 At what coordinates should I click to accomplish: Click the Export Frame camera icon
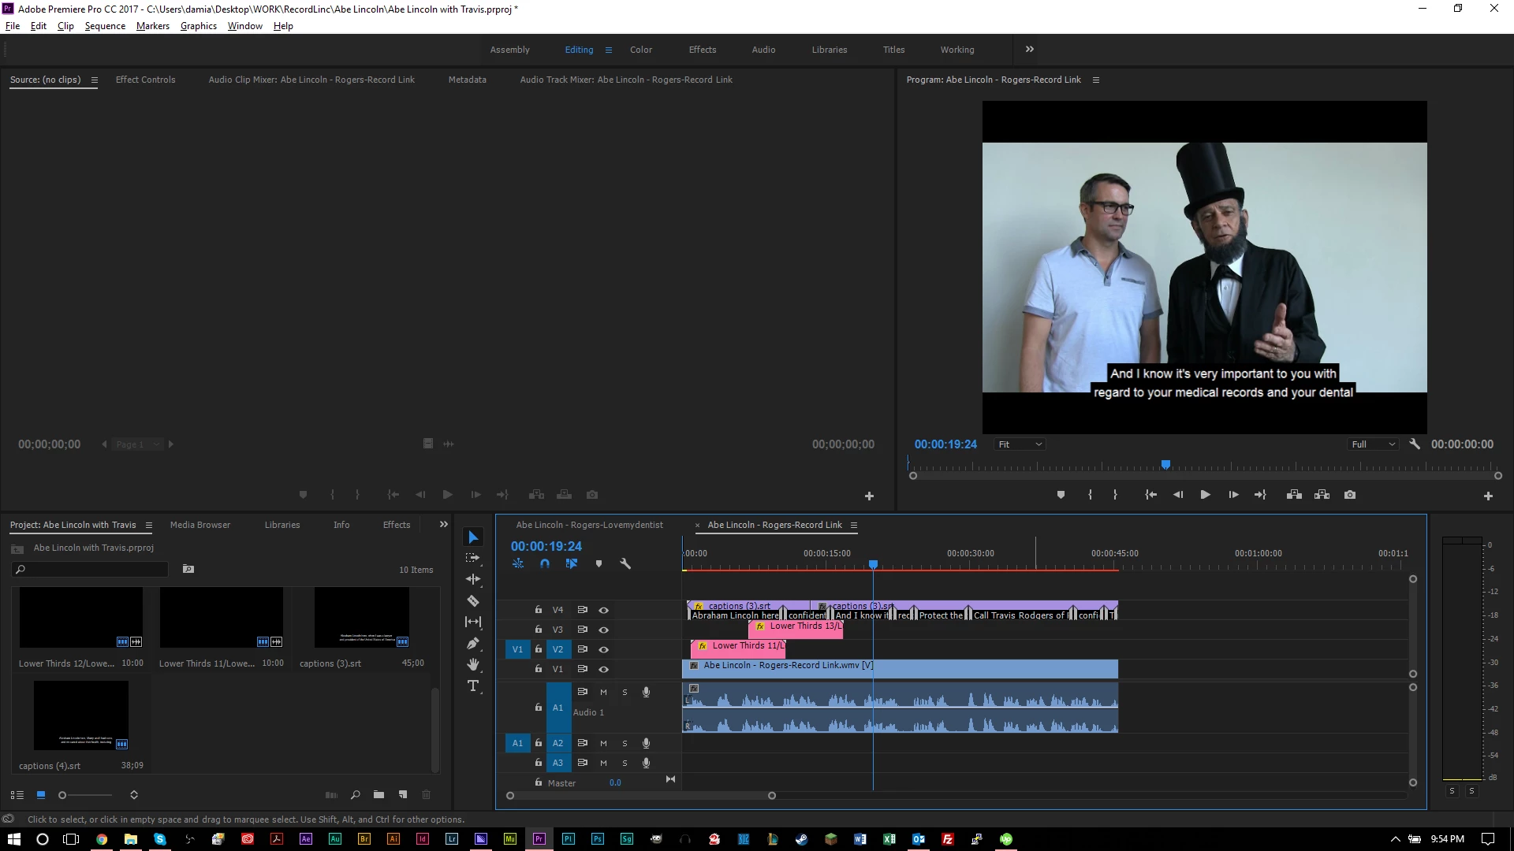[1350, 495]
